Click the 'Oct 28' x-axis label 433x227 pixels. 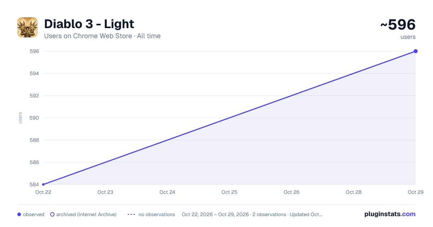tap(354, 192)
